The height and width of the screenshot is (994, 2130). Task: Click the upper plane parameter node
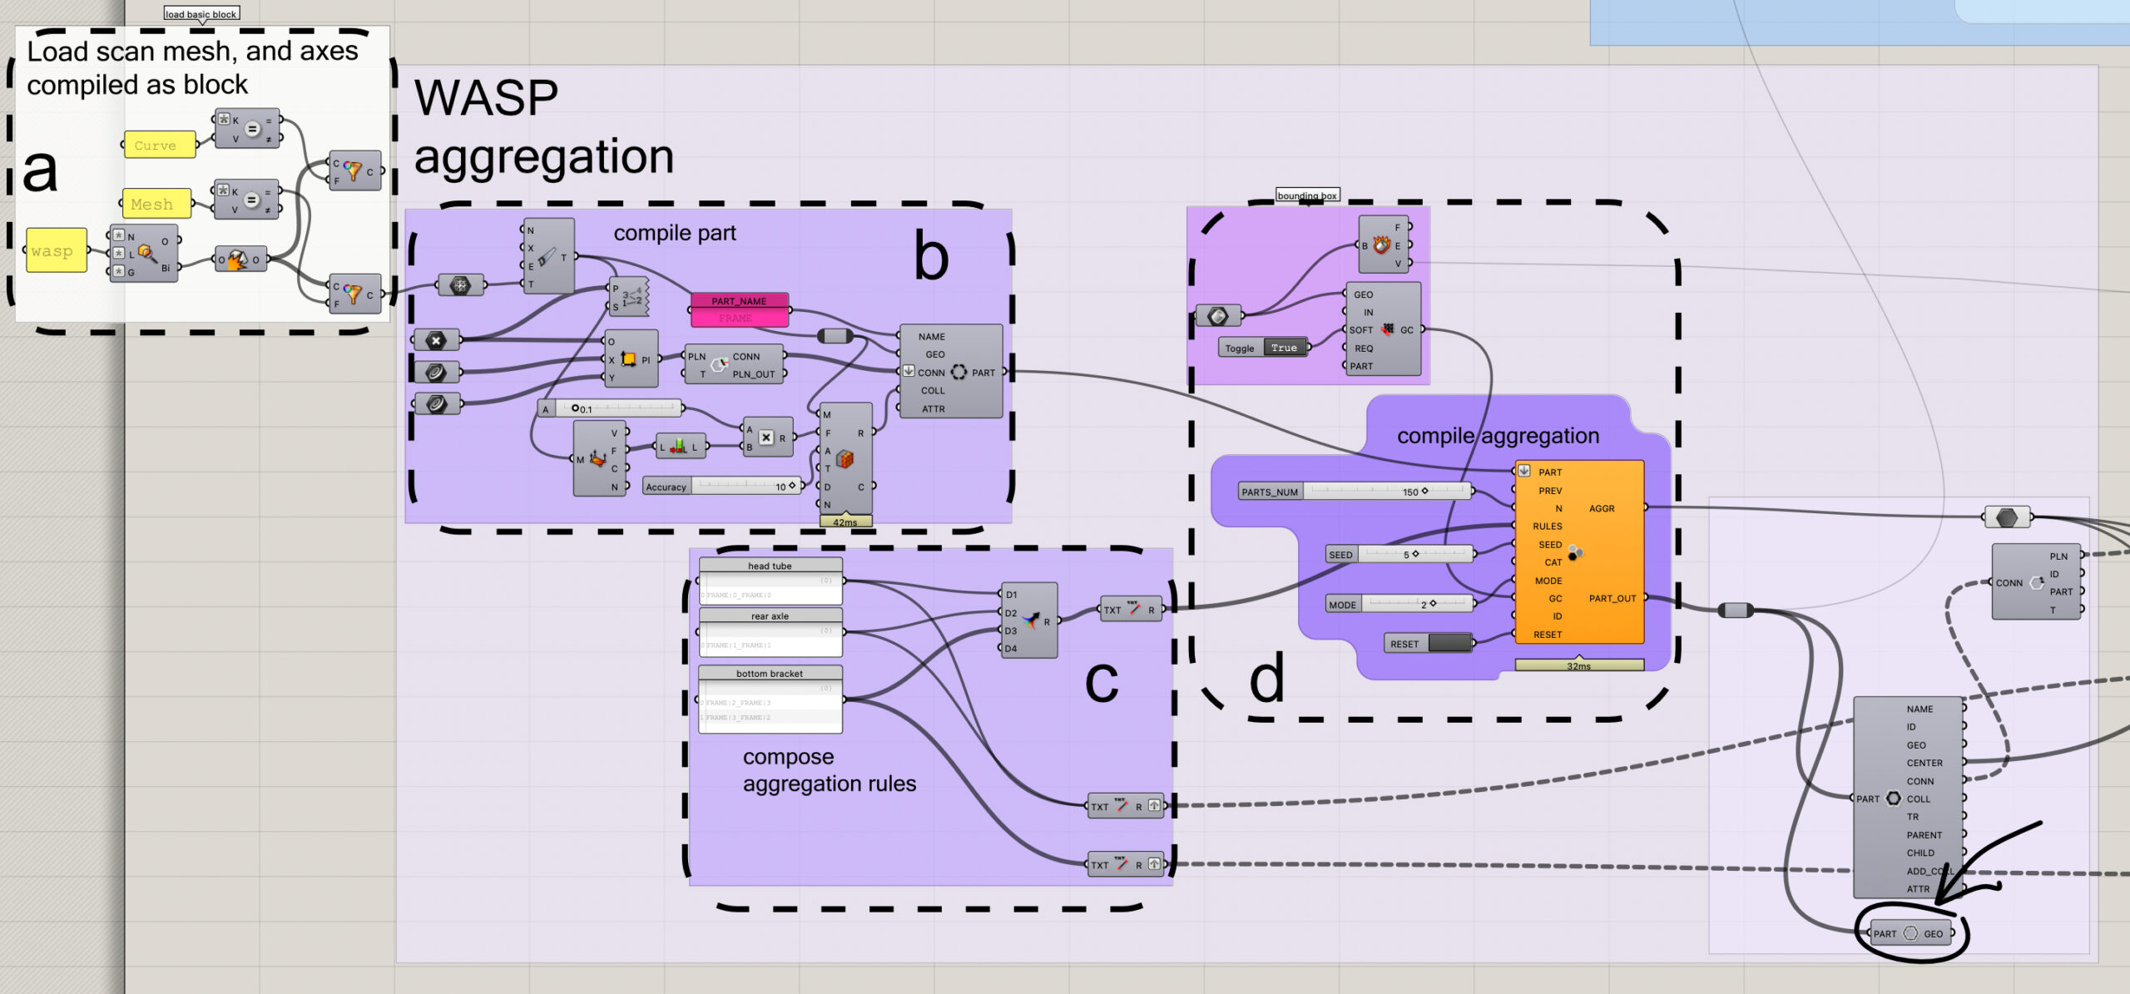click(x=436, y=372)
